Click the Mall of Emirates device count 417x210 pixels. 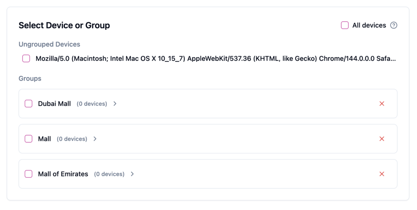109,174
